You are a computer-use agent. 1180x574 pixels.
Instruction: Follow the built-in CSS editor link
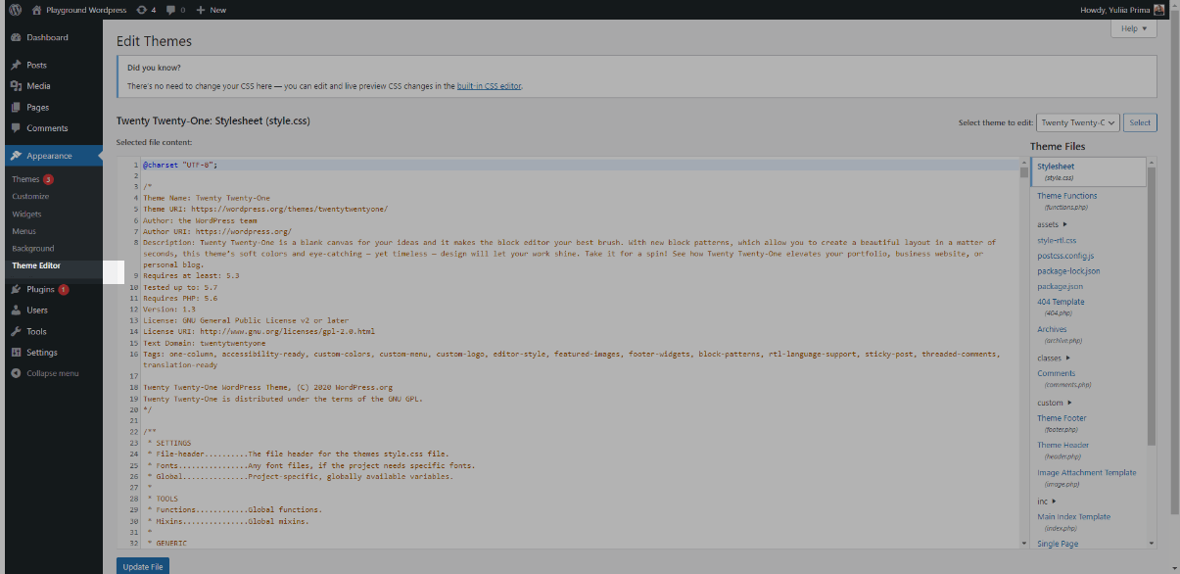(x=489, y=86)
